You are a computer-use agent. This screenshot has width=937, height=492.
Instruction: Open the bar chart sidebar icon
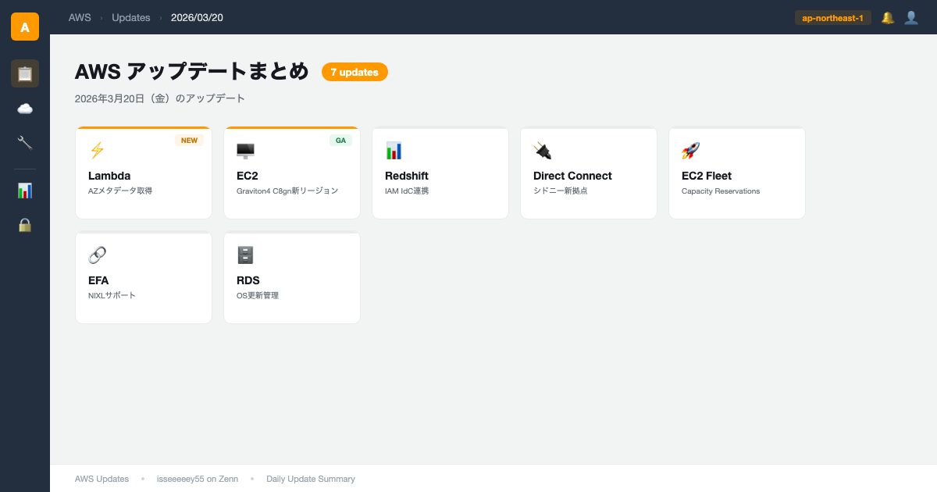(x=25, y=191)
